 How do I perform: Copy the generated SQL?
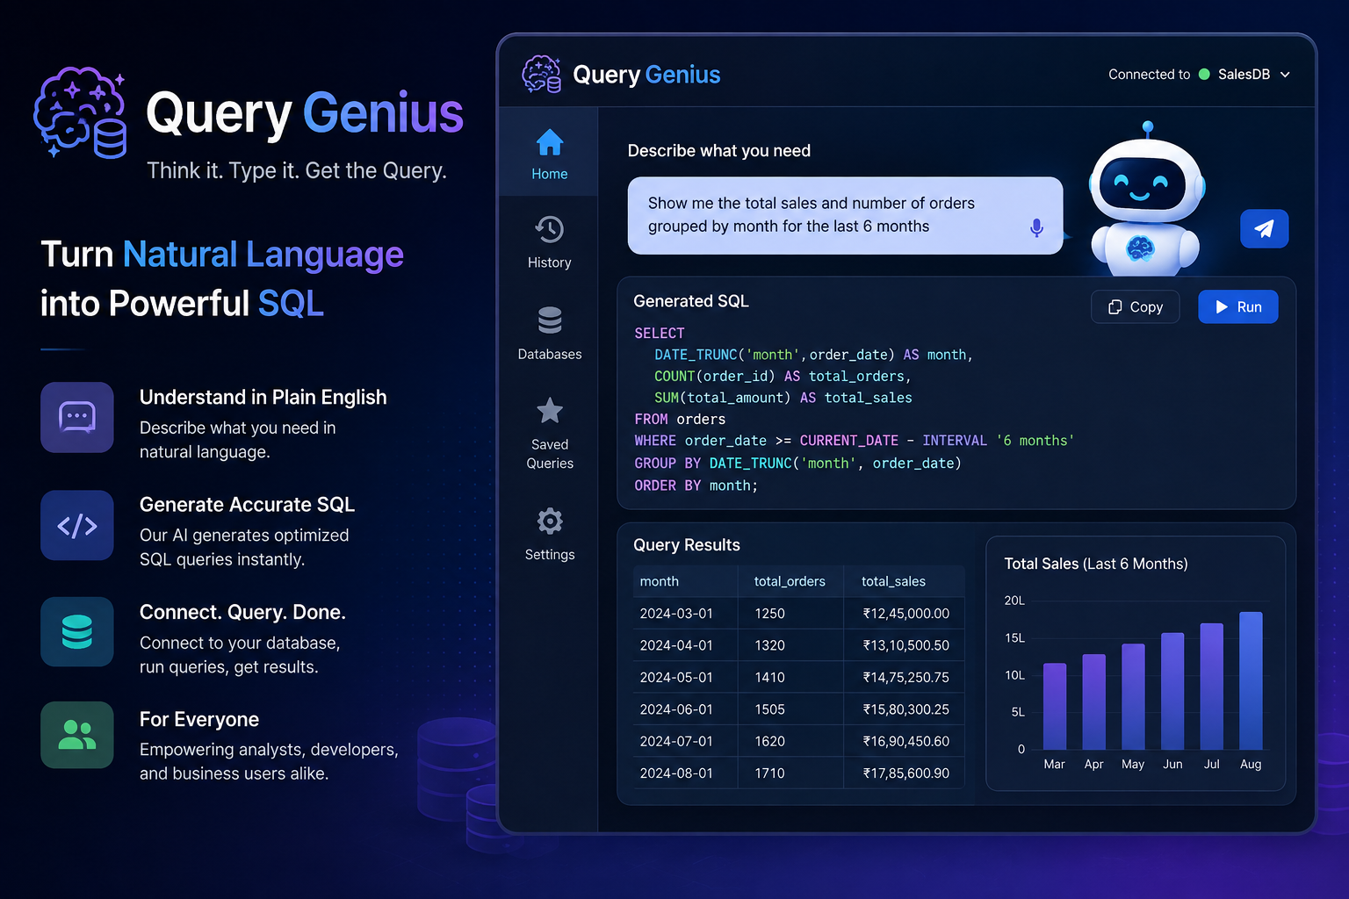(x=1135, y=306)
